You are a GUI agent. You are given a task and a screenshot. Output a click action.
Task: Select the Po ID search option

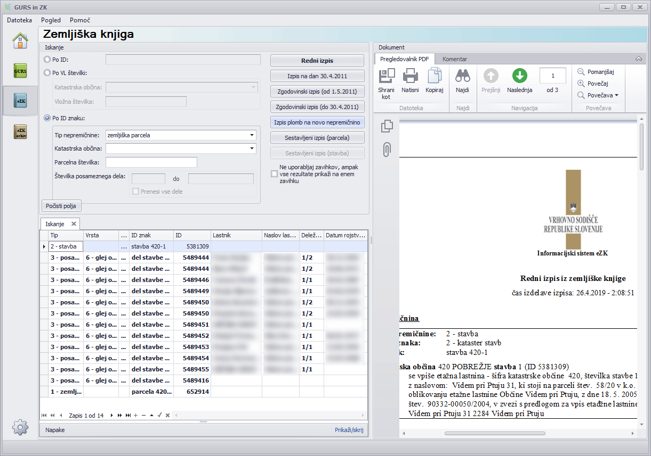[x=47, y=60]
